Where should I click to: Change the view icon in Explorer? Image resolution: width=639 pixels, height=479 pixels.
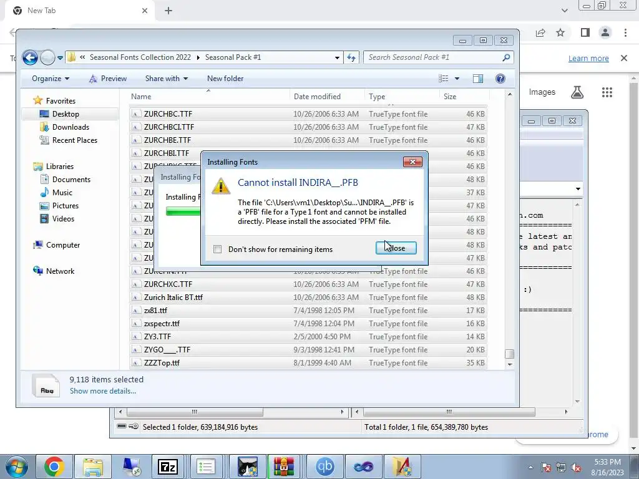click(x=444, y=79)
